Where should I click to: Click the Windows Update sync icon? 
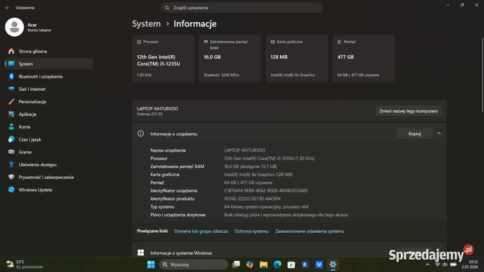pyautogui.click(x=12, y=190)
